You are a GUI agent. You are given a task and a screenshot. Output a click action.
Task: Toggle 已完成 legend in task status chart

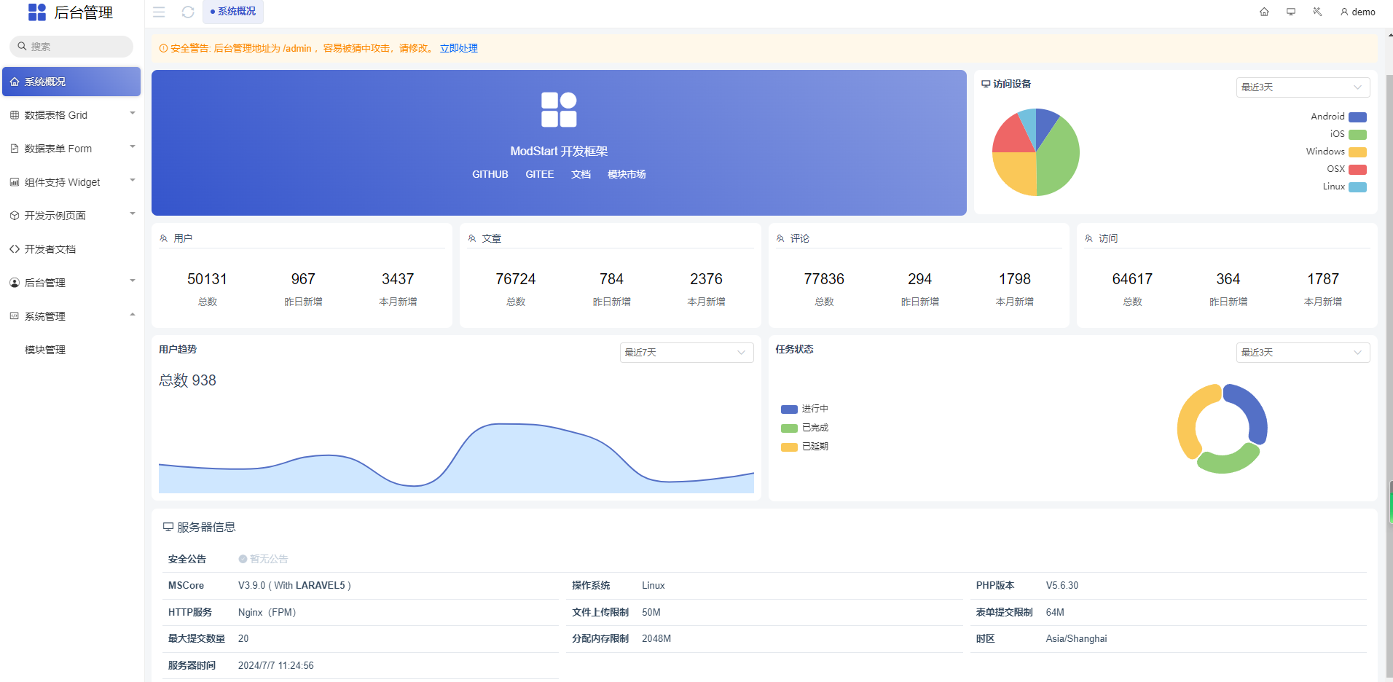804,428
